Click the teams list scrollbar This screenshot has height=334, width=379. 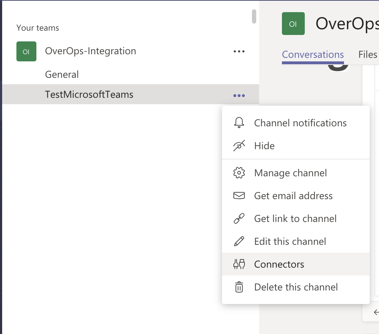(254, 16)
